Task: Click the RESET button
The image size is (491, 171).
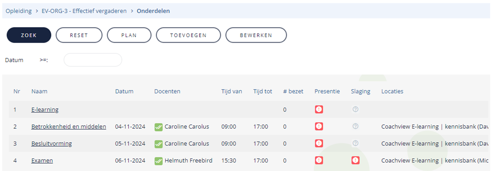Action: tap(79, 35)
